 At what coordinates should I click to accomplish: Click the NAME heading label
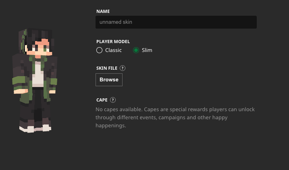(x=103, y=11)
